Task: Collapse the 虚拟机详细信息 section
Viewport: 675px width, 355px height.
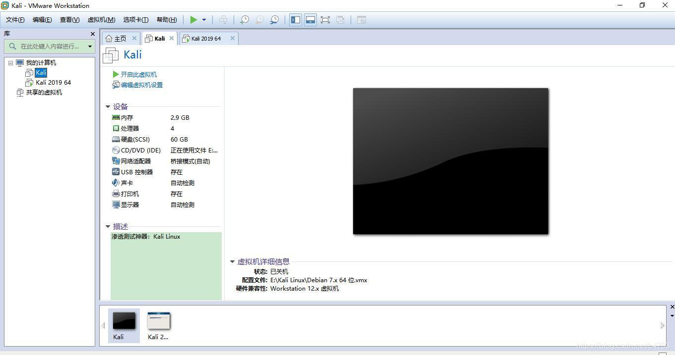Action: [232, 261]
